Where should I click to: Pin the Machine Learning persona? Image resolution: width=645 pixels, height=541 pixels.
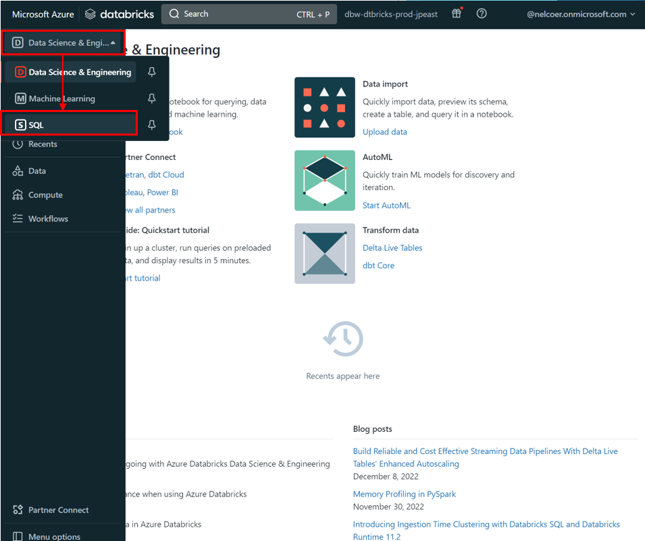tap(152, 98)
